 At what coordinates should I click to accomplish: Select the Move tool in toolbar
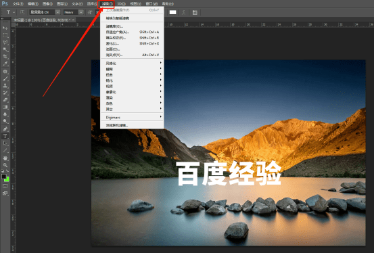5,28
